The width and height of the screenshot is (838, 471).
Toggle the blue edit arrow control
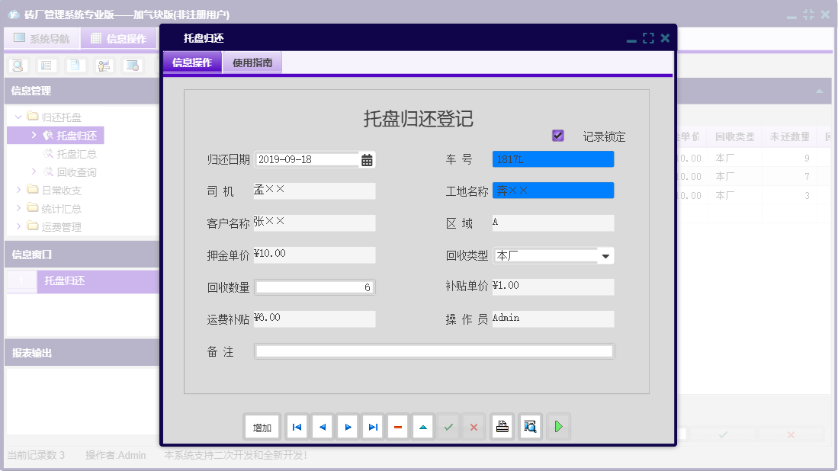[422, 427]
